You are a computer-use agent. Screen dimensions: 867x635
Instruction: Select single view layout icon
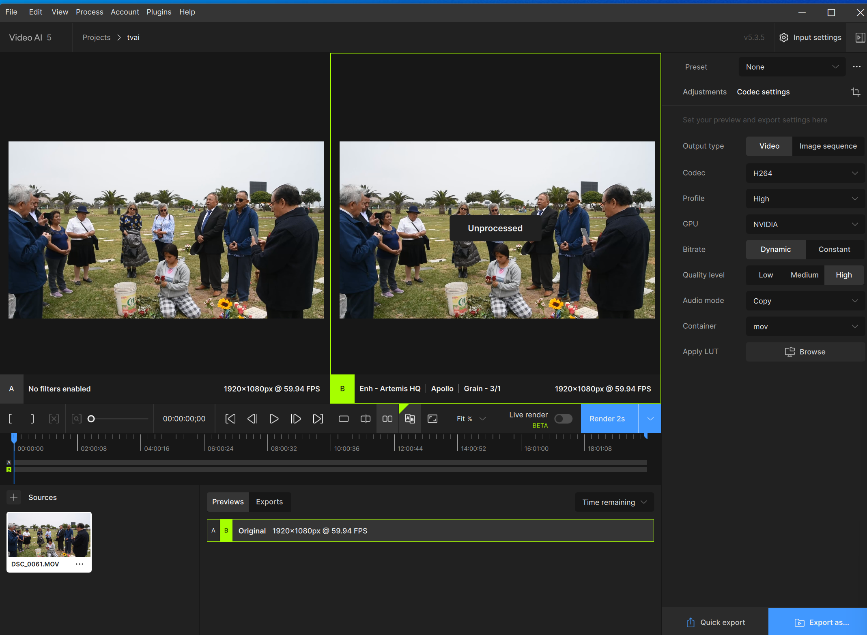click(x=343, y=419)
